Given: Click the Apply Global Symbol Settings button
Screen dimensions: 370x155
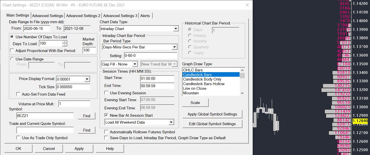Looking at the screenshot, I should point(212,114).
